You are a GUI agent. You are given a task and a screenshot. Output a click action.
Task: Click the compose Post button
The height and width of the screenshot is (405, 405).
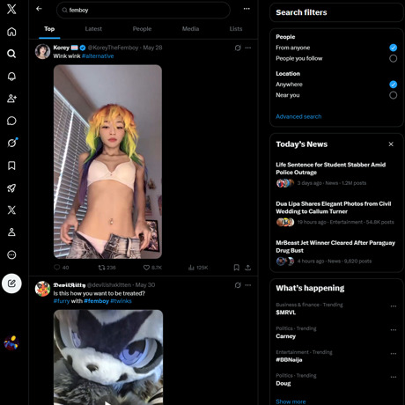point(11,283)
